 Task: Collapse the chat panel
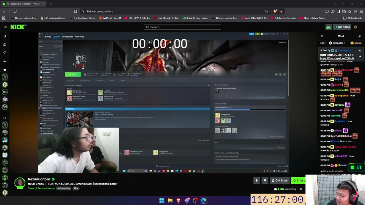(x=322, y=36)
